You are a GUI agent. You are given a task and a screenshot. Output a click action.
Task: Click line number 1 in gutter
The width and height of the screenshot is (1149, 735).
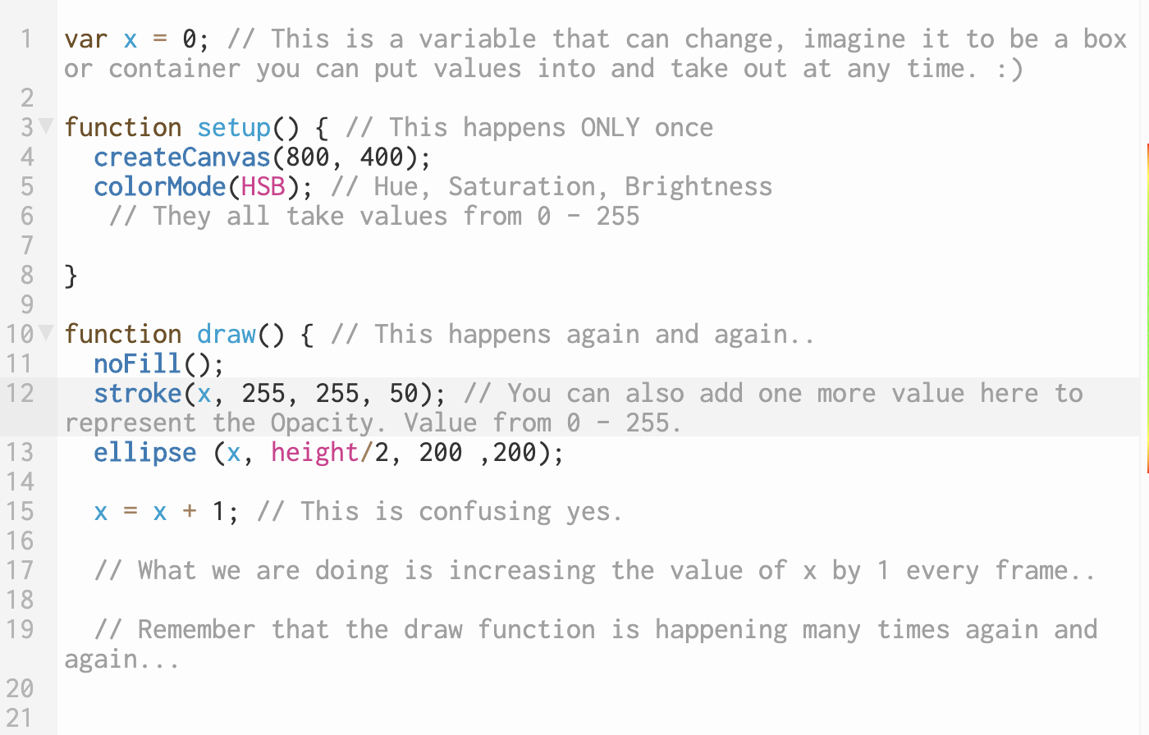tap(27, 39)
